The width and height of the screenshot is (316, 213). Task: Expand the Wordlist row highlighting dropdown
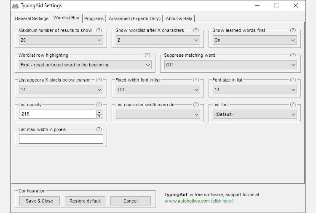click(x=85, y=65)
